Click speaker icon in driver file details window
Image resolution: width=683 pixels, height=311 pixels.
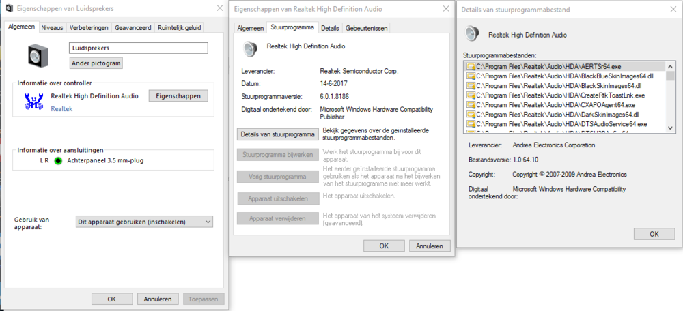coord(471,34)
